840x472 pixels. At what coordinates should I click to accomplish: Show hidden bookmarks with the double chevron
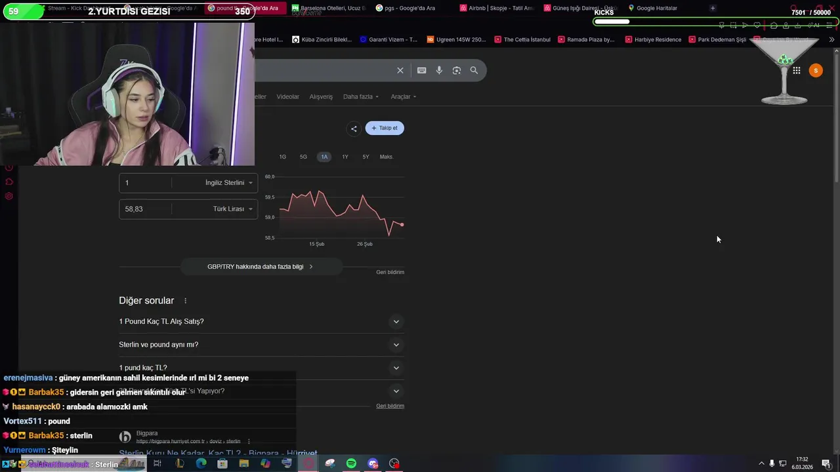pos(831,39)
